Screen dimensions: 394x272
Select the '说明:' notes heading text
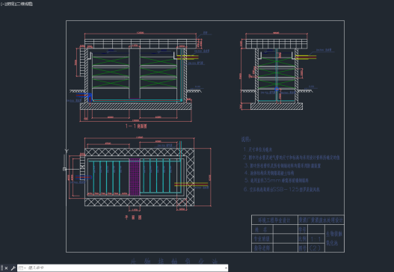tap(246, 140)
